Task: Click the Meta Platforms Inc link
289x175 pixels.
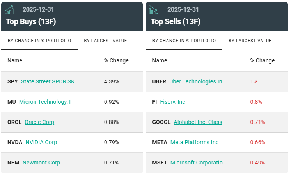Action: point(195,142)
